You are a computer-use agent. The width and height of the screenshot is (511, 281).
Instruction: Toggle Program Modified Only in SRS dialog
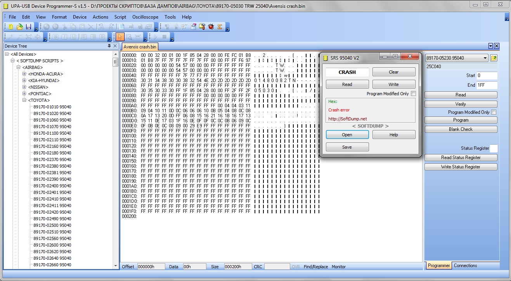click(x=413, y=94)
